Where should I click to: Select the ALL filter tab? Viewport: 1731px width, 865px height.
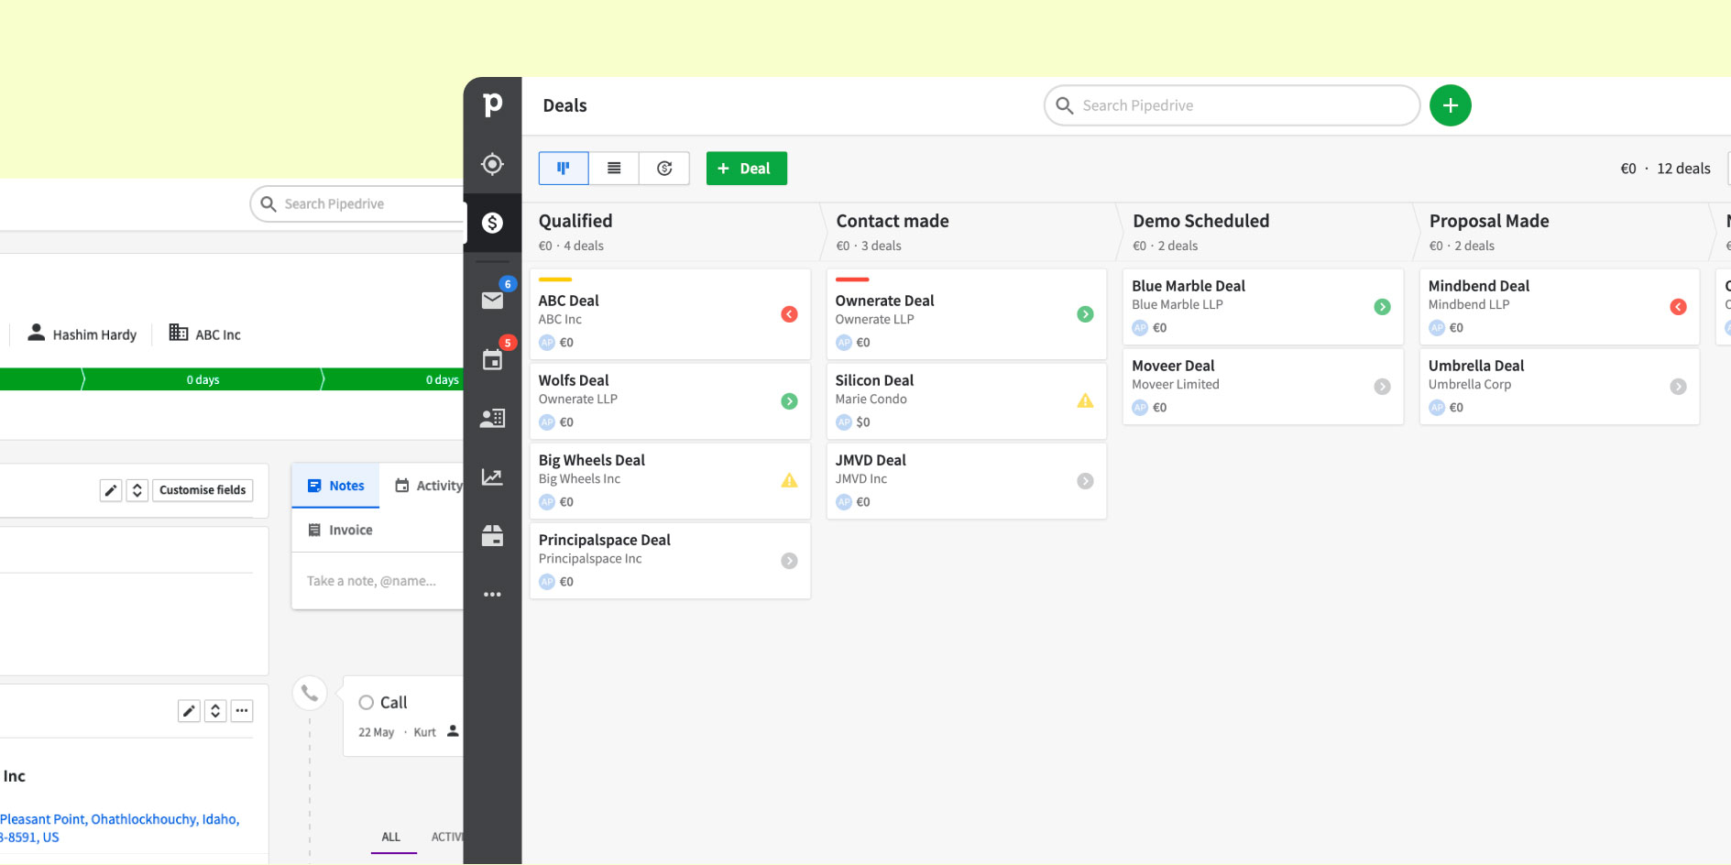(x=391, y=837)
